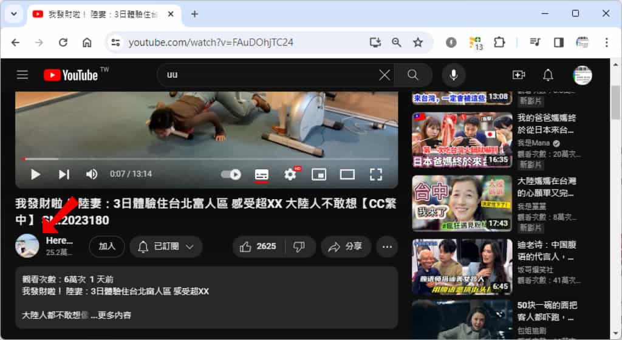Switch to miniplayer mode
This screenshot has height=340, width=622.
click(x=319, y=174)
